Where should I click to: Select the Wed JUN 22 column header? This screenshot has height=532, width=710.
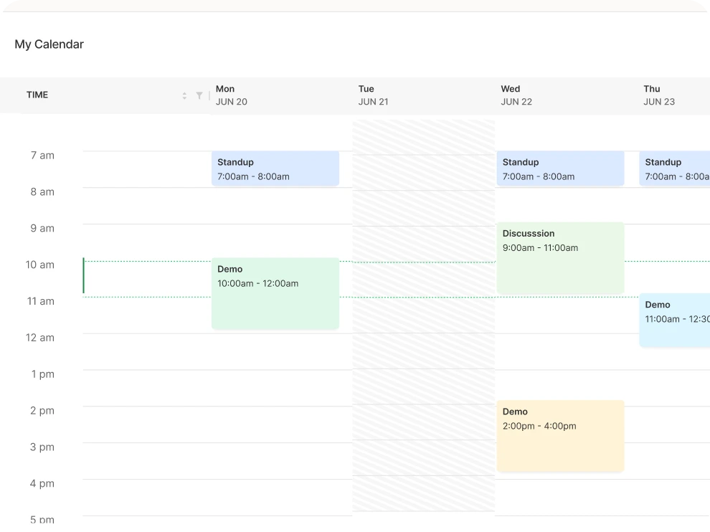(x=516, y=95)
